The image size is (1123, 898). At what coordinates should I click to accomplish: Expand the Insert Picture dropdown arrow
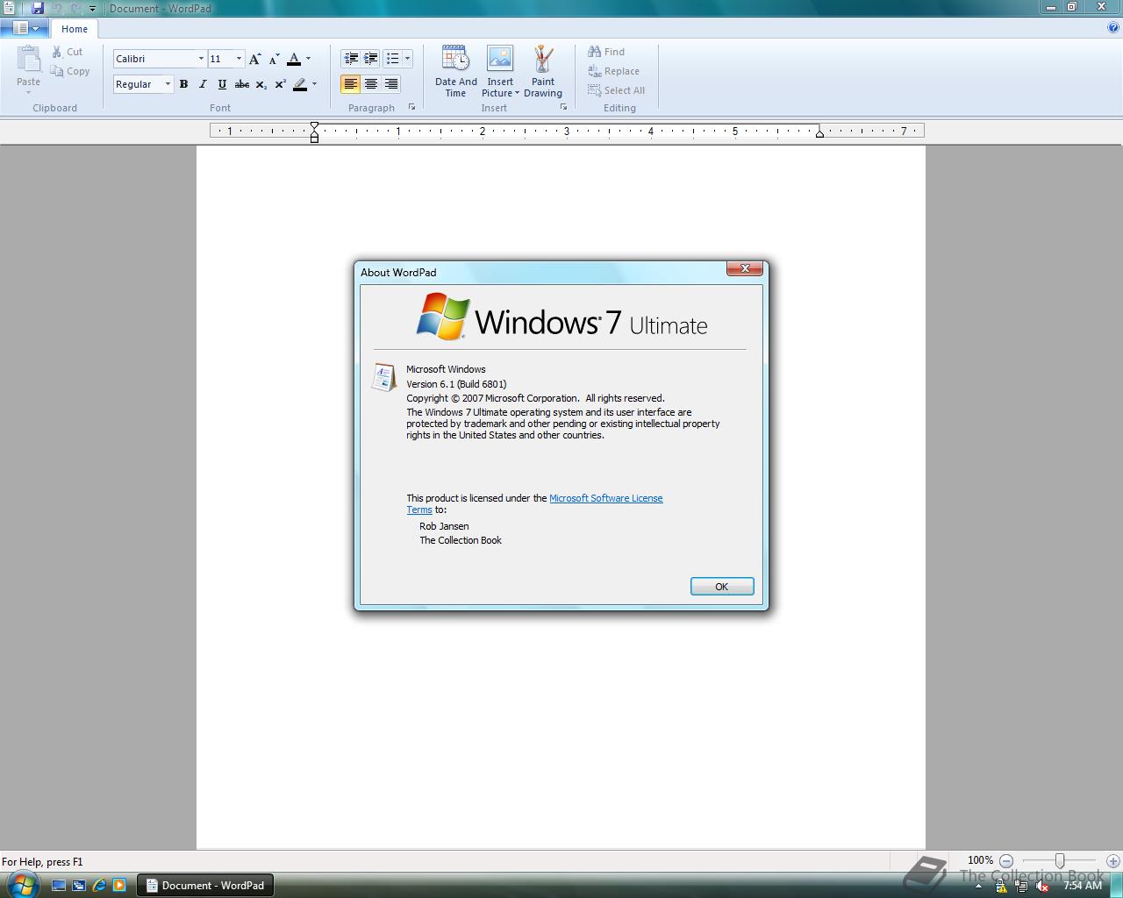(x=517, y=93)
